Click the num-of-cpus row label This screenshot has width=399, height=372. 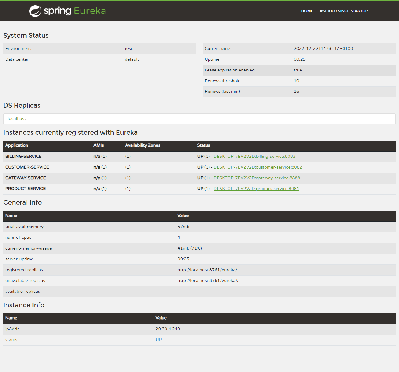tap(18, 238)
